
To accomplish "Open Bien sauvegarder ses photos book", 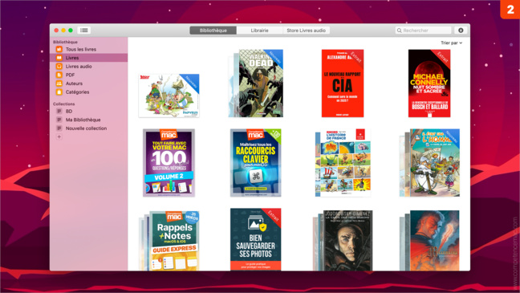I will [256, 239].
